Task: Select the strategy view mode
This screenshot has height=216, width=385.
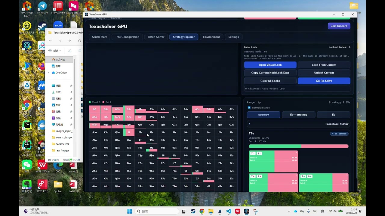Action: [x=263, y=115]
